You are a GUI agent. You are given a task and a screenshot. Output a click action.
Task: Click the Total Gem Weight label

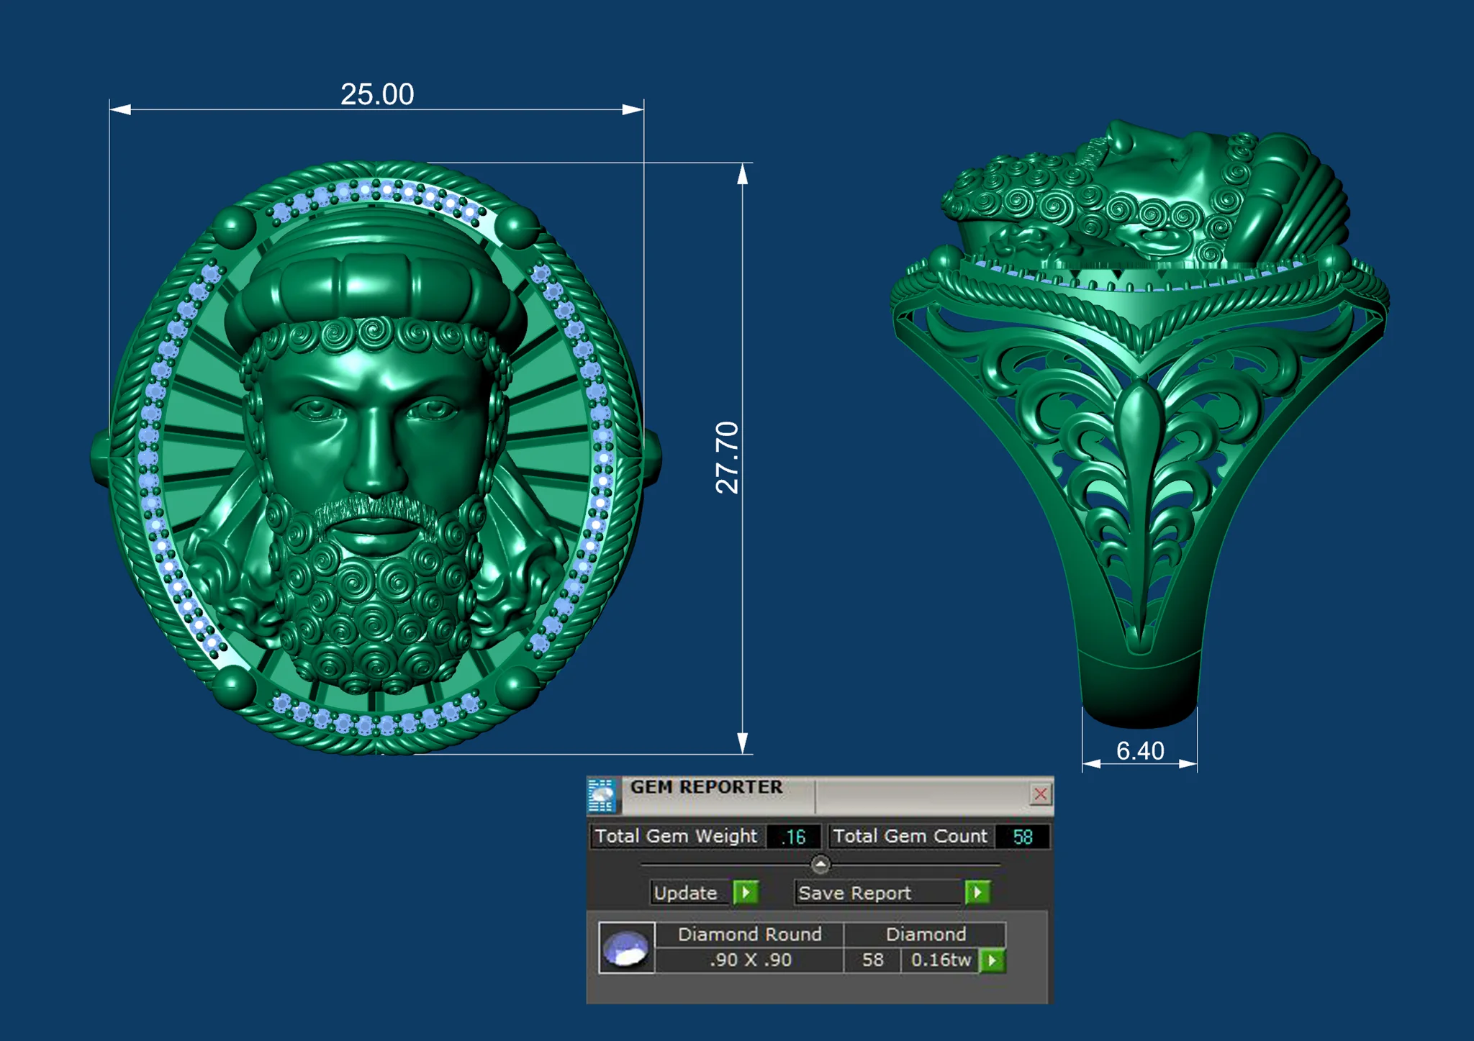tap(676, 837)
